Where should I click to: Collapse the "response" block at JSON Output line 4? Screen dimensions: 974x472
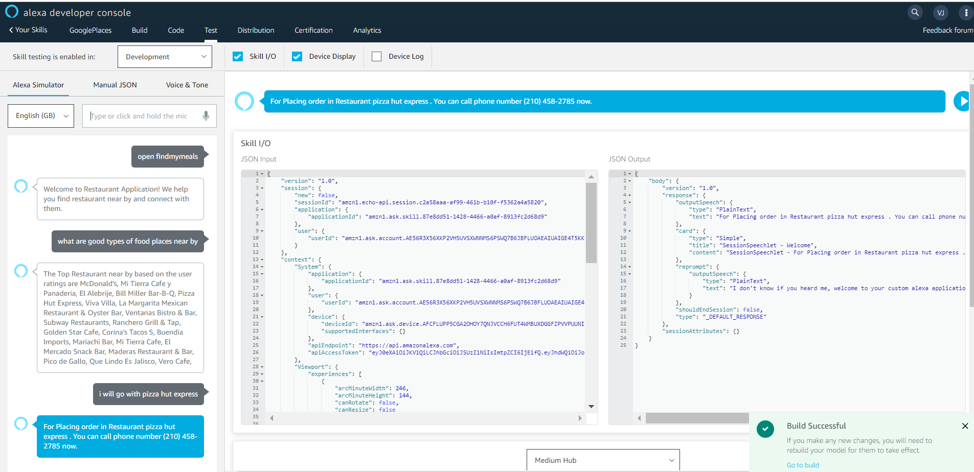click(629, 195)
